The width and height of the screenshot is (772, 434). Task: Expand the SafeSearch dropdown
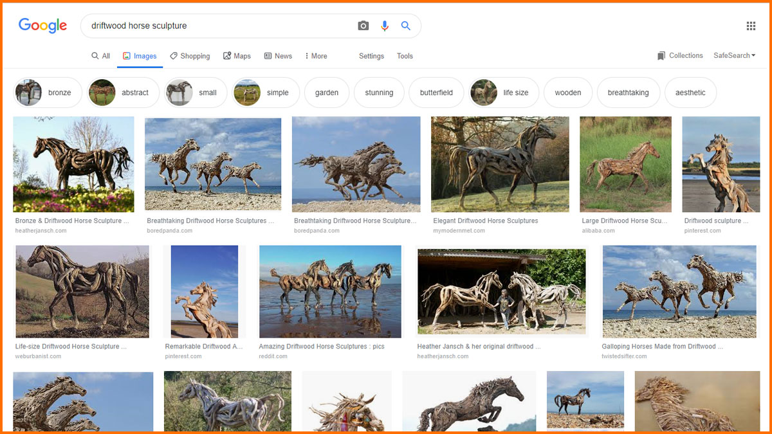pyautogui.click(x=734, y=56)
